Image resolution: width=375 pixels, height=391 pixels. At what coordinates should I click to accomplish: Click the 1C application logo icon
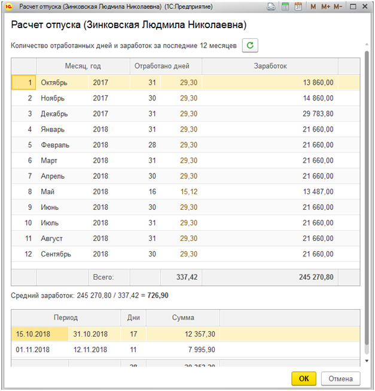click(8, 7)
